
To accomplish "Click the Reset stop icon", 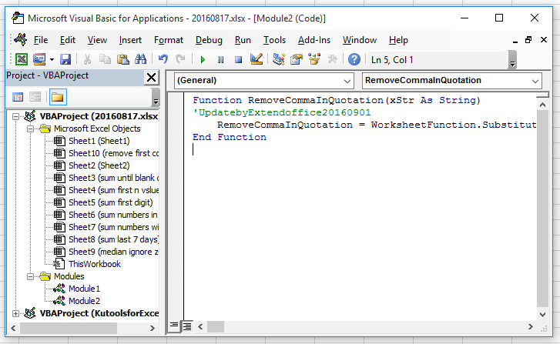I will tap(238, 59).
